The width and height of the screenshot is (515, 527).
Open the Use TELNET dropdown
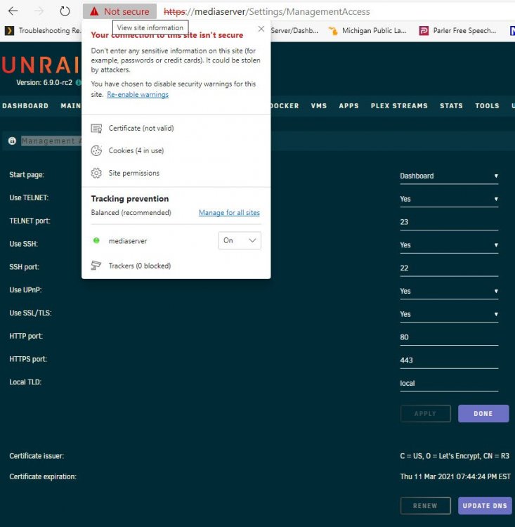[x=449, y=199]
